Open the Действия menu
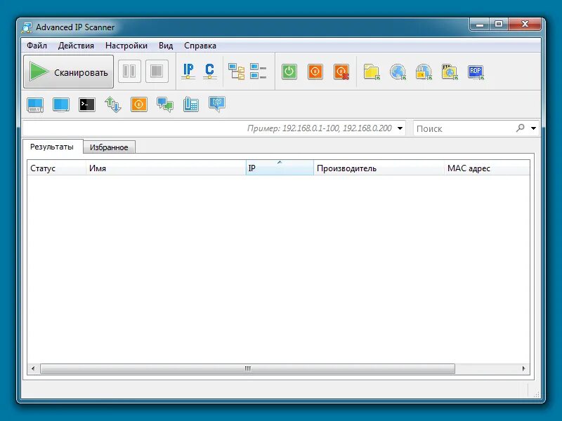 coord(76,46)
